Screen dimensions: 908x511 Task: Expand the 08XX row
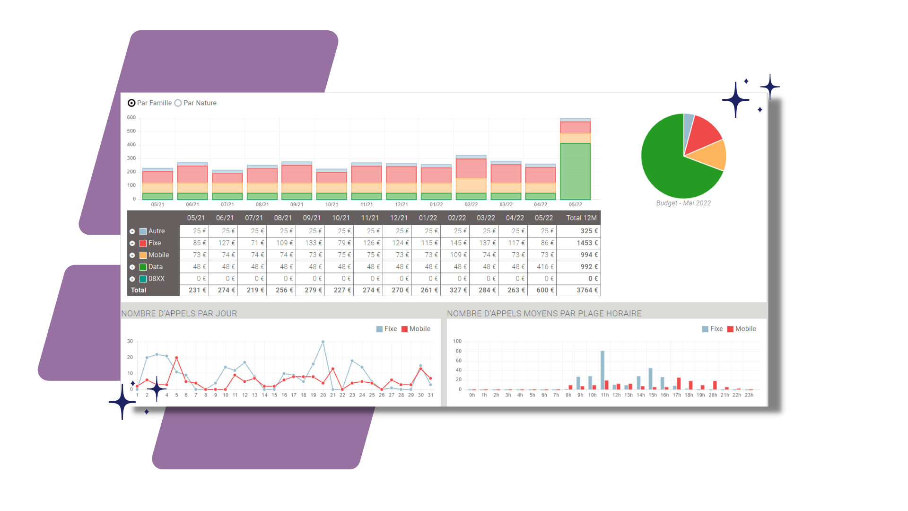tap(132, 279)
